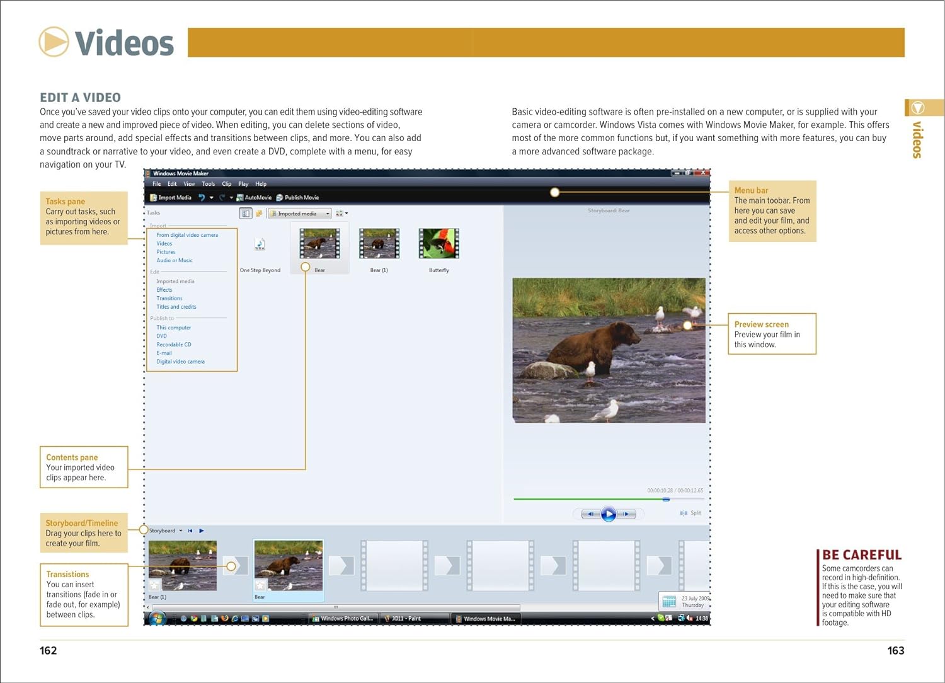Click effects star on 'Bear (1)' storyboard clip
This screenshot has width=945, height=683.
click(x=154, y=585)
